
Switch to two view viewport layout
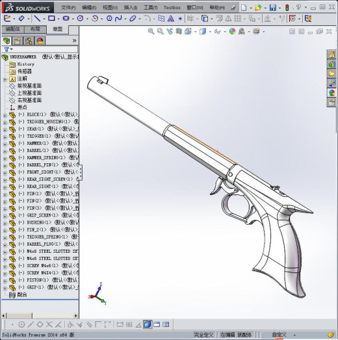157,324
